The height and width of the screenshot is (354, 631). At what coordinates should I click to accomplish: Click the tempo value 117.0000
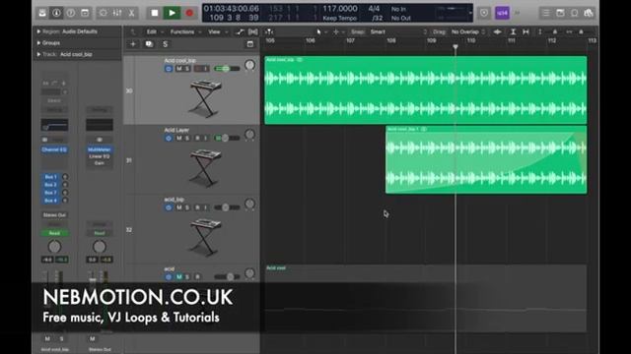pos(339,9)
